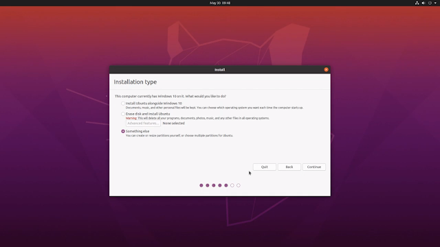
Task: Click the red 'Warning' text
Action: click(131, 118)
